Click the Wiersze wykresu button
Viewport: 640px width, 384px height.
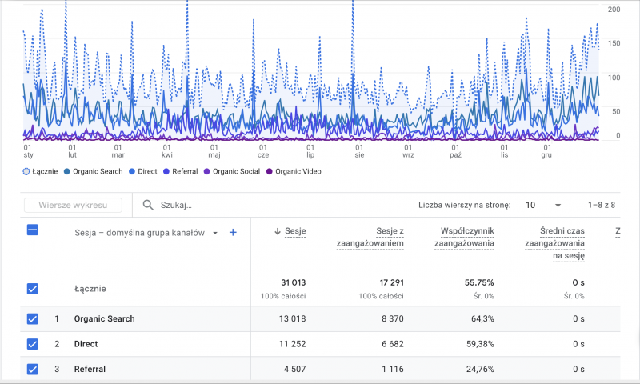(73, 206)
